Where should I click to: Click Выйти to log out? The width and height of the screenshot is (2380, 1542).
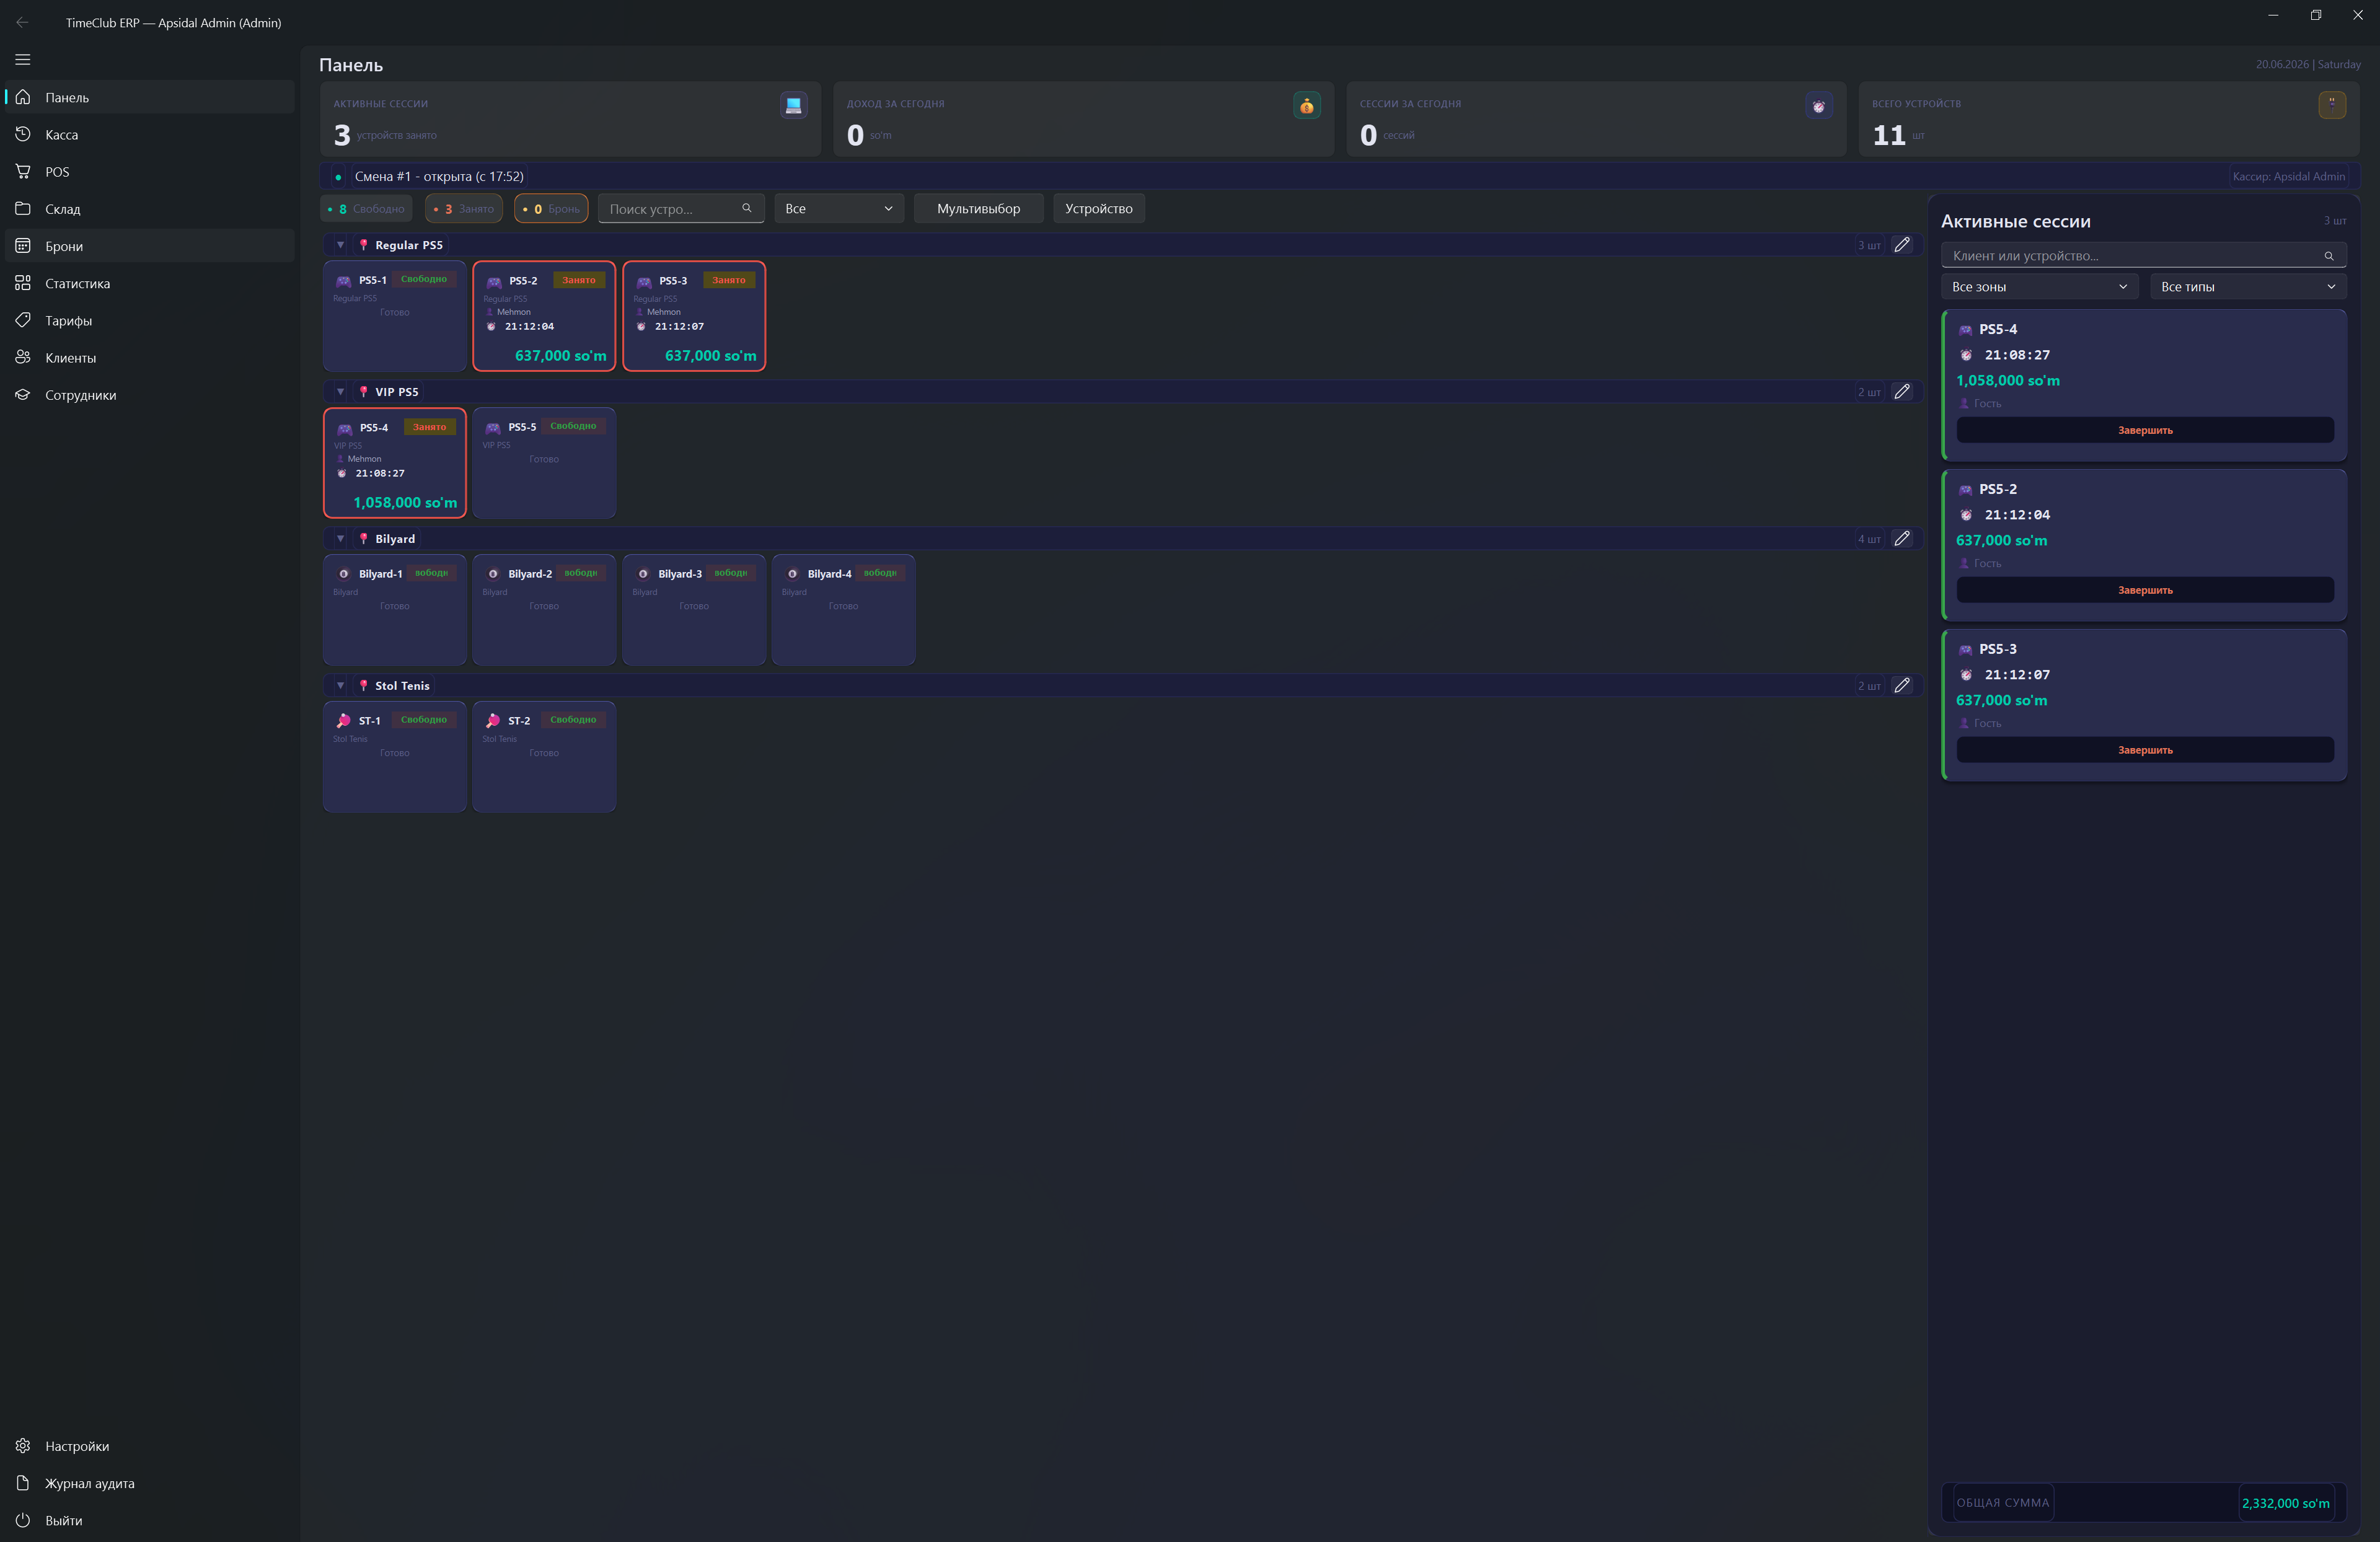pyautogui.click(x=150, y=1520)
